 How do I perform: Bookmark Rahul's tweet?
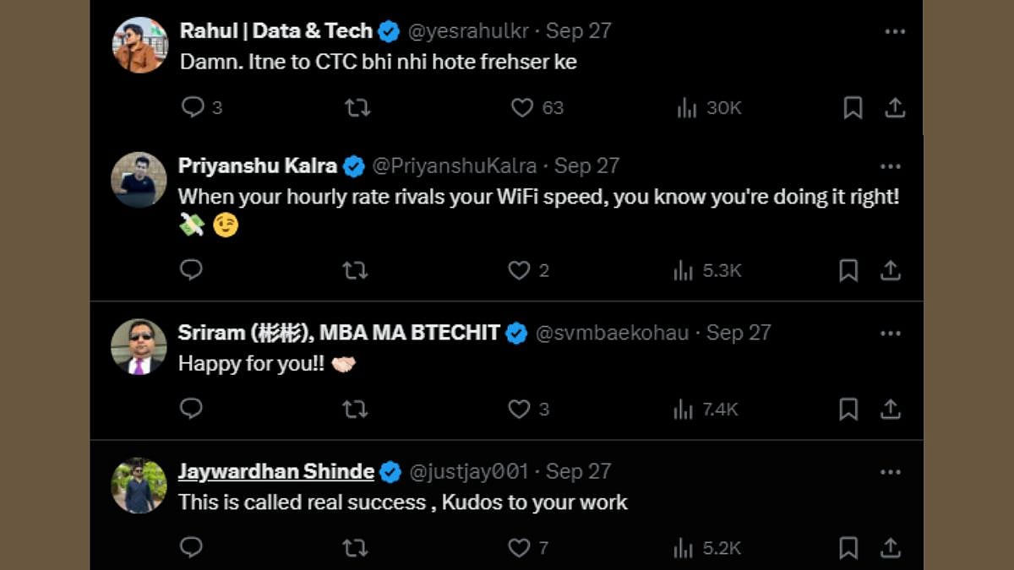(853, 107)
